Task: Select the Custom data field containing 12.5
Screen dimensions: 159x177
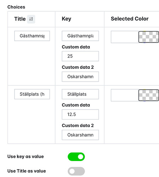Action: coord(80,115)
